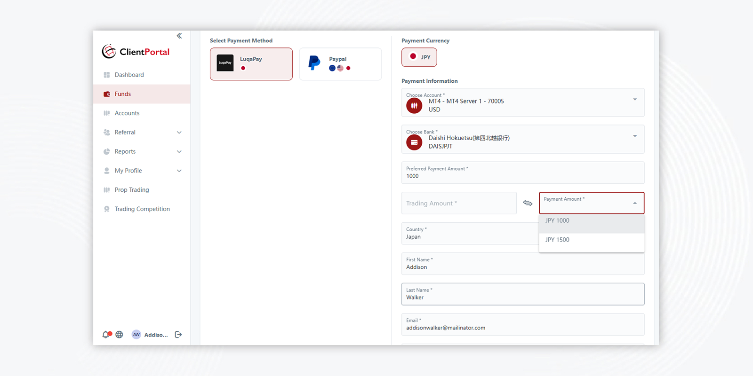The width and height of the screenshot is (753, 376).
Task: Click the My Profile person icon
Action: (107, 171)
